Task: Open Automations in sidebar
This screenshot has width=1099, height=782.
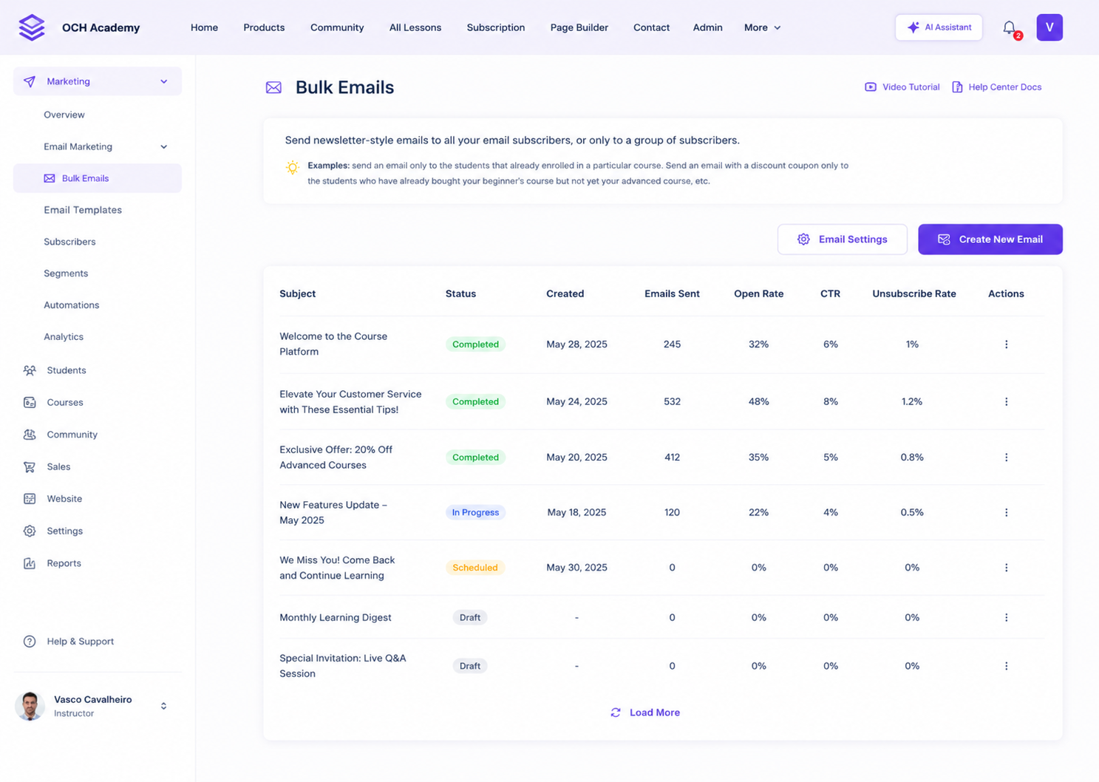Action: point(72,305)
